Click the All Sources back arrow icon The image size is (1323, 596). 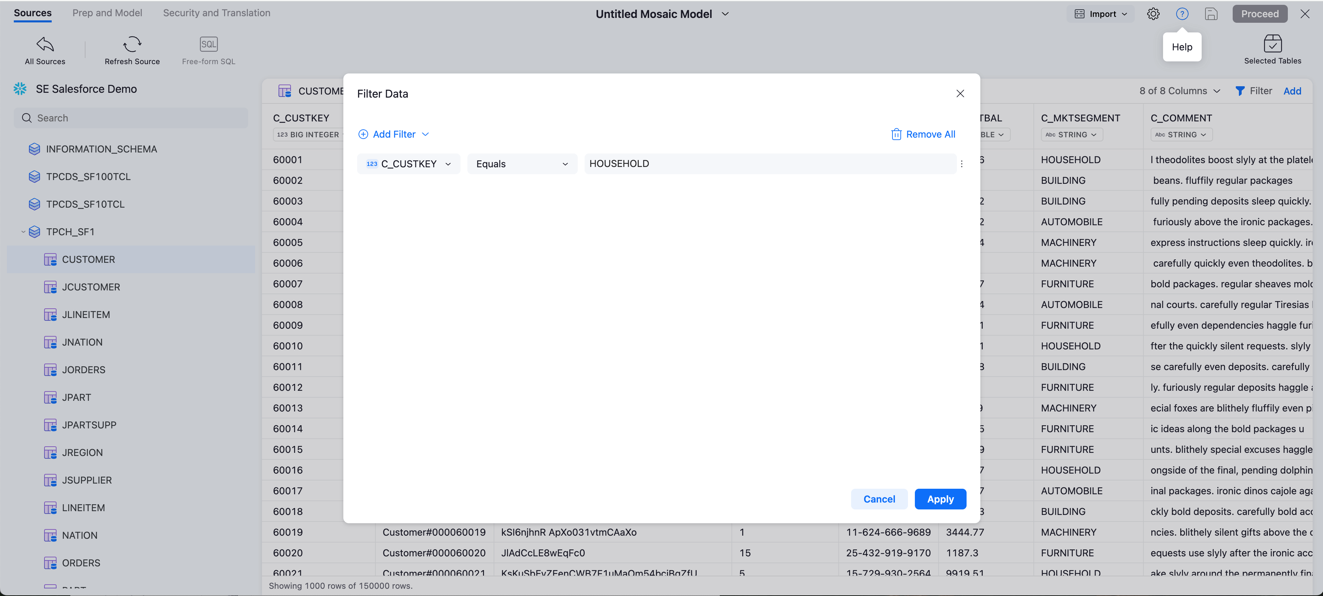click(45, 44)
